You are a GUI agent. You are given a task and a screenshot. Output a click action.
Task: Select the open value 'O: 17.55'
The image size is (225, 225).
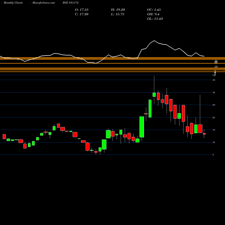[x=81, y=10]
